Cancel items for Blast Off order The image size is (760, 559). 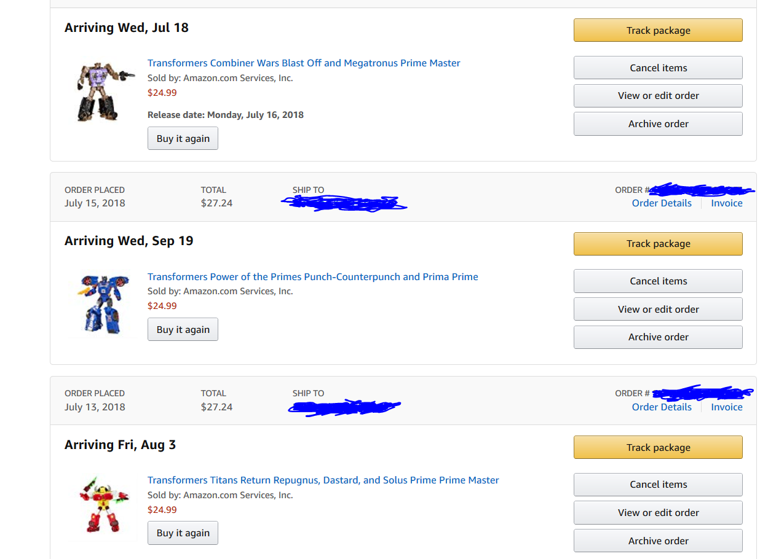pyautogui.click(x=658, y=68)
